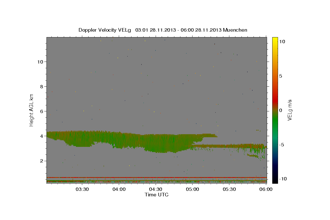
Task: Click the '05:00' time axis label
Action: (x=193, y=189)
